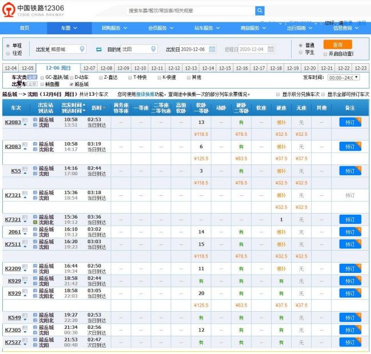The image size is (371, 354).
Task: Click the blue search magnifier icon
Action: click(260, 11)
